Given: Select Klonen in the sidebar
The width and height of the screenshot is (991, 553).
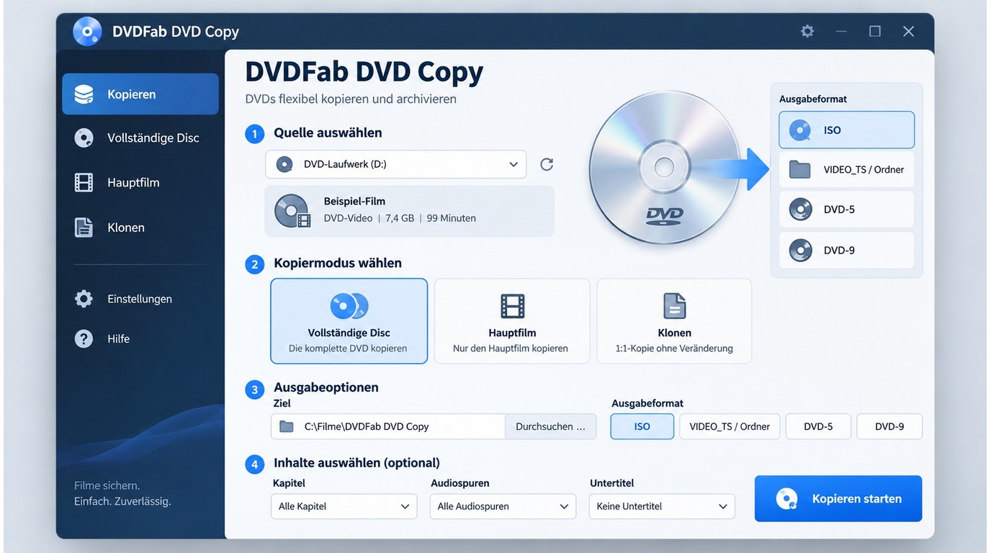Looking at the screenshot, I should (x=140, y=228).
